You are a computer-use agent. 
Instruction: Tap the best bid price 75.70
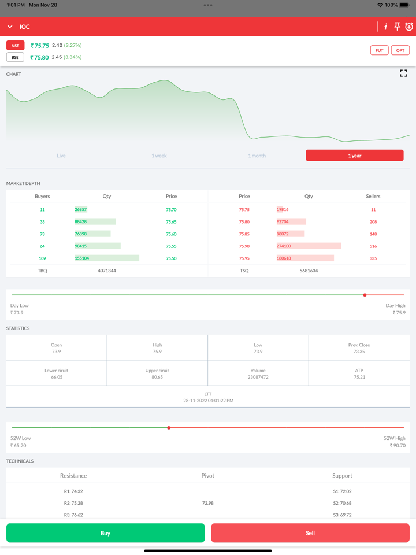coord(171,210)
